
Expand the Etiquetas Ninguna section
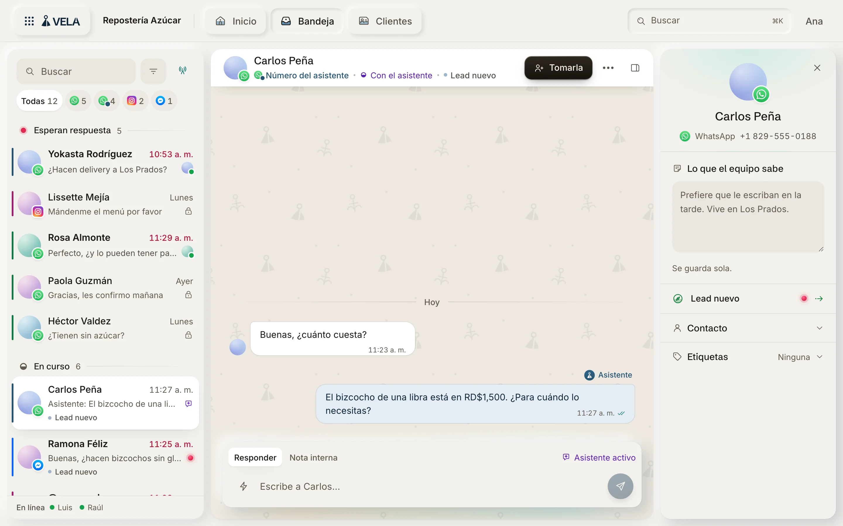tap(748, 357)
